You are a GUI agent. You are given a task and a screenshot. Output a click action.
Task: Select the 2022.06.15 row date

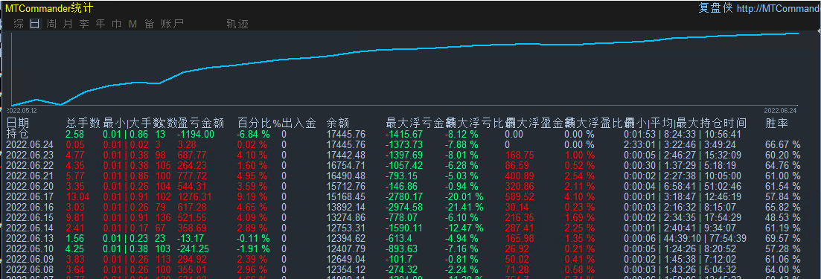point(30,217)
